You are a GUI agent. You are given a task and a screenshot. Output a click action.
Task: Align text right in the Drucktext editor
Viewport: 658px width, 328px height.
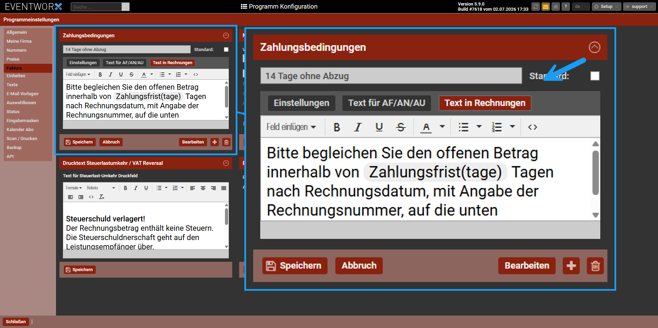(214, 188)
